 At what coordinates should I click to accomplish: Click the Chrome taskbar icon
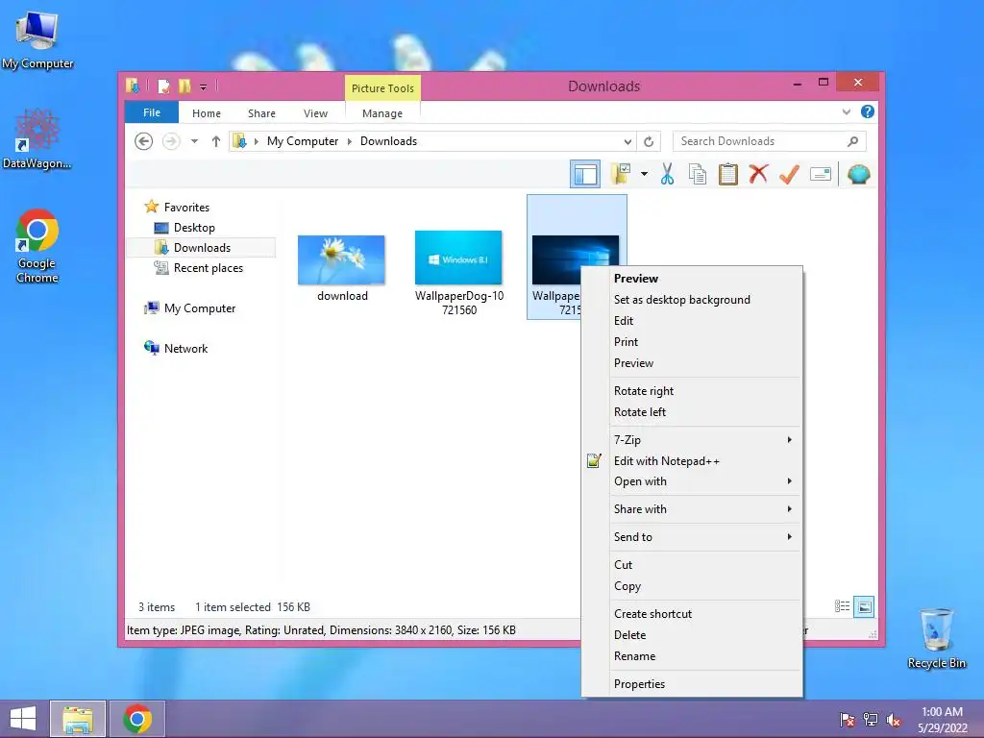tap(137, 719)
